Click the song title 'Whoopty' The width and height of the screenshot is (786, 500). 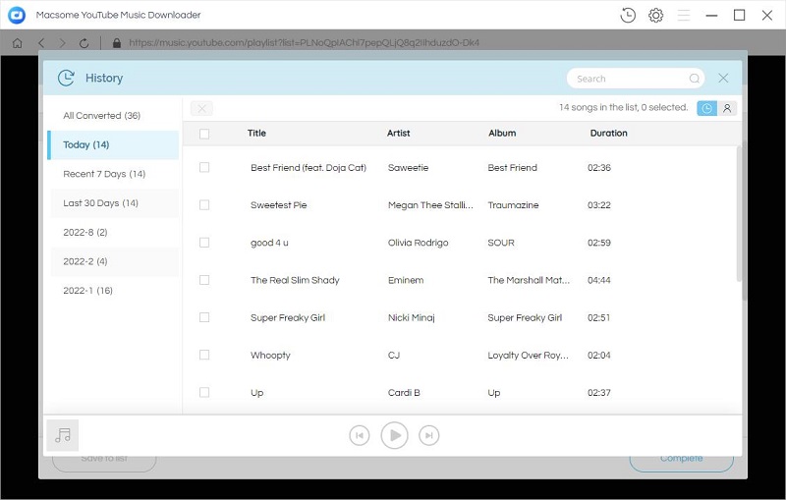[271, 356]
